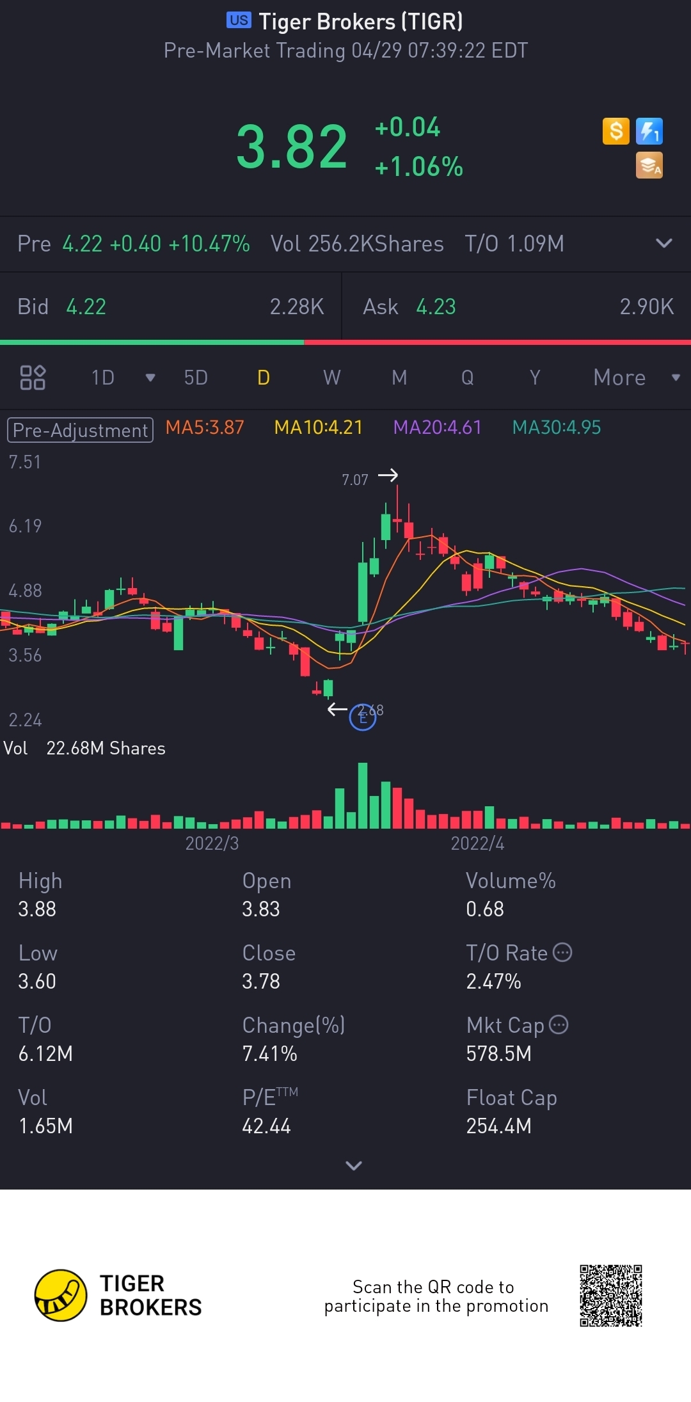Tap the blue lightning bolt badge icon
This screenshot has height=1402, width=691.
tap(649, 131)
